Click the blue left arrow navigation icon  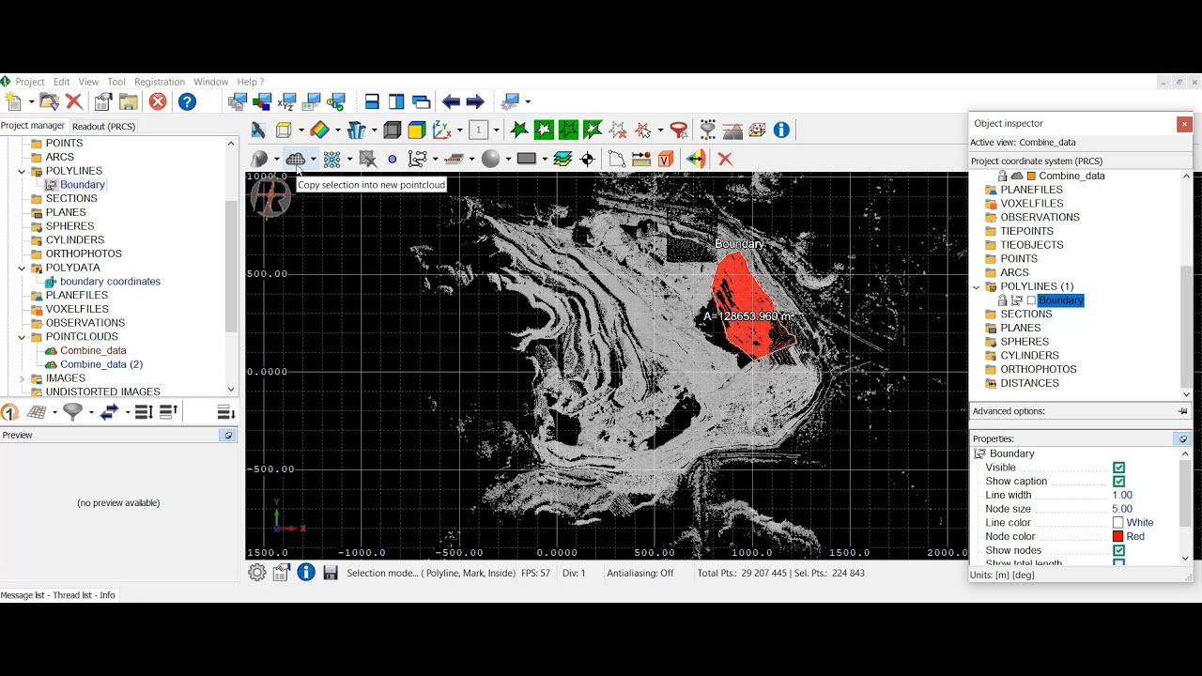[451, 101]
